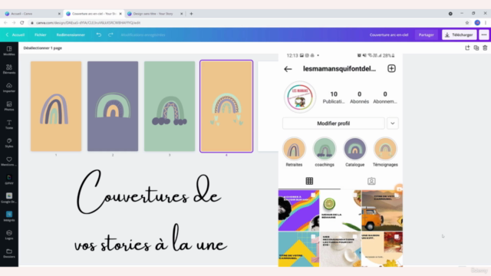Undo the last change
491x276 pixels.
[x=99, y=34]
